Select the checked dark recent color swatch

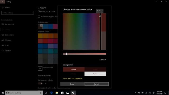tap(40, 26)
